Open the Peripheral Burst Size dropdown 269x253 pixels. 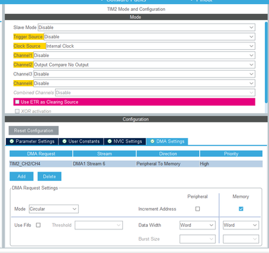198,239
